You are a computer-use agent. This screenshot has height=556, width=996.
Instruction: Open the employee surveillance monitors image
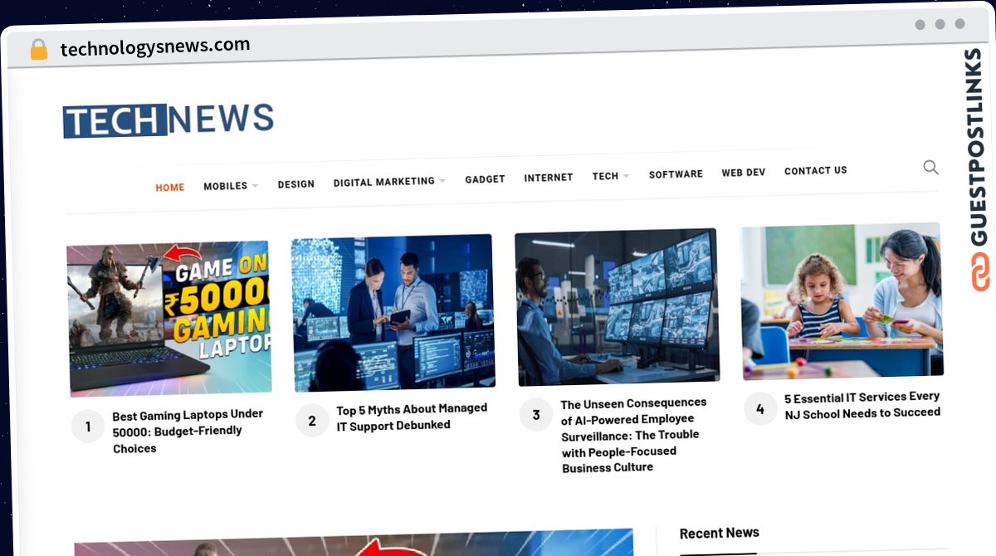[x=617, y=307]
